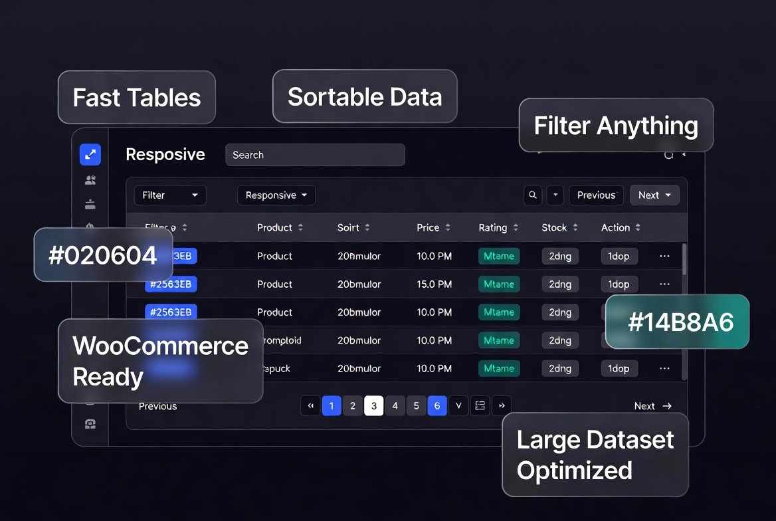Click the 2dng badge in the 20hmulor row
Image resolution: width=776 pixels, height=521 pixels.
coord(560,256)
